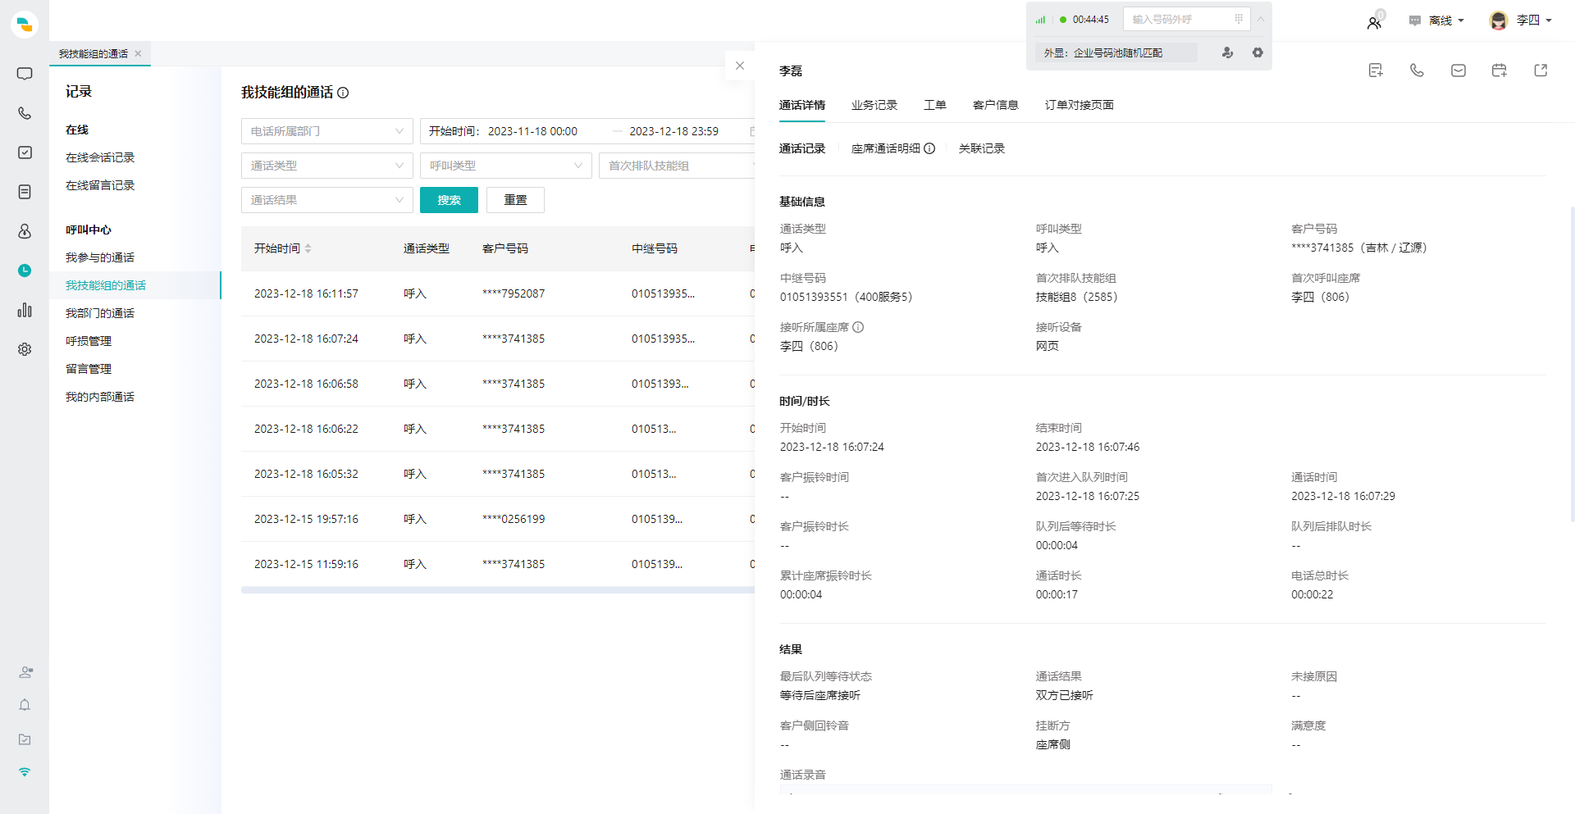Click the table horizontal scrollbar
This screenshot has height=814, width=1575.
point(498,589)
